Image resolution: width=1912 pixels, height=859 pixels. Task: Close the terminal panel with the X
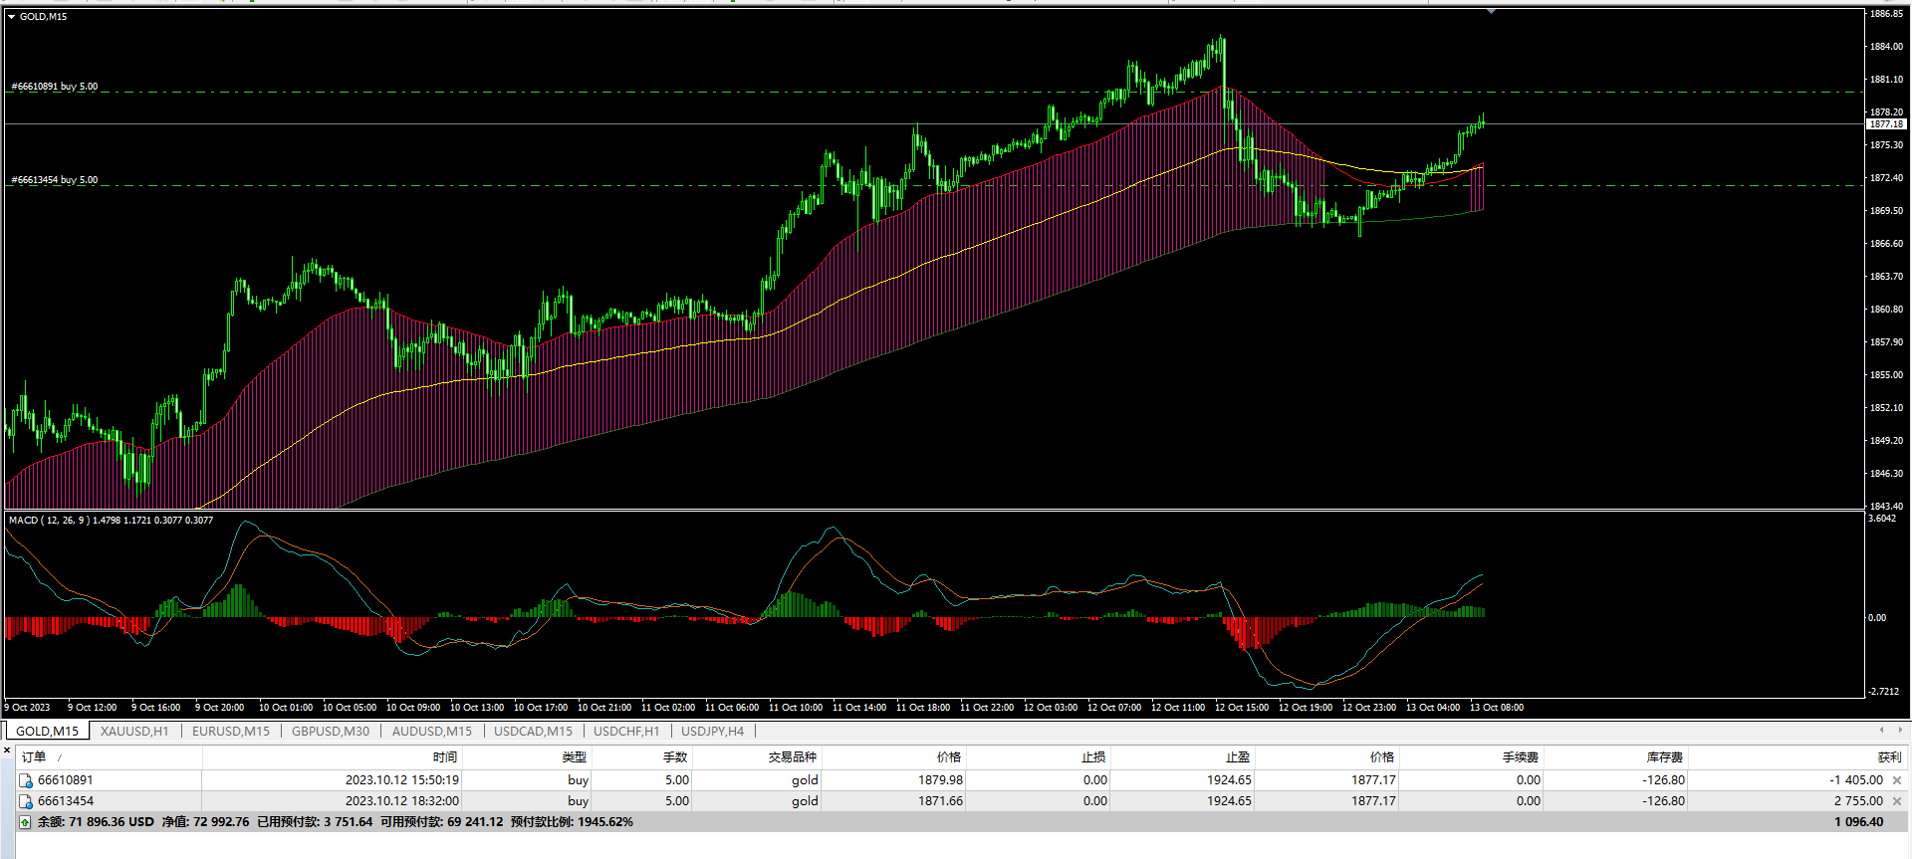coord(8,750)
